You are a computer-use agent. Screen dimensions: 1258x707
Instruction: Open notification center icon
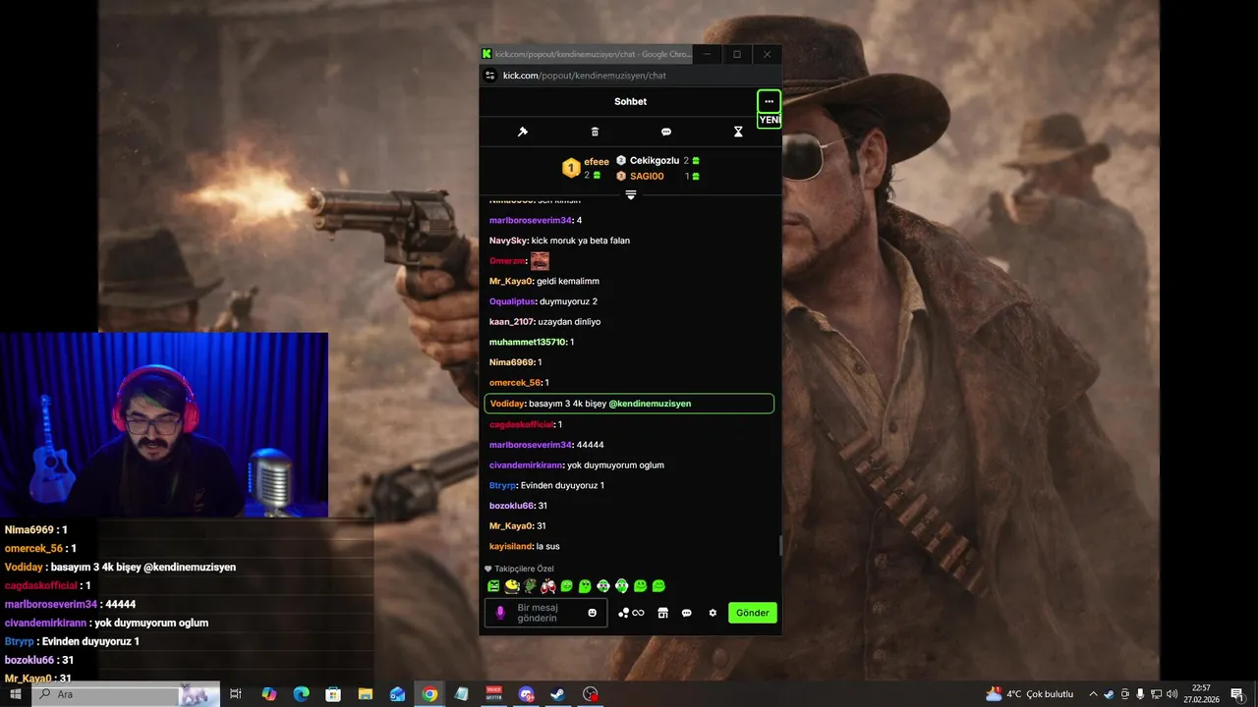coord(1236,694)
